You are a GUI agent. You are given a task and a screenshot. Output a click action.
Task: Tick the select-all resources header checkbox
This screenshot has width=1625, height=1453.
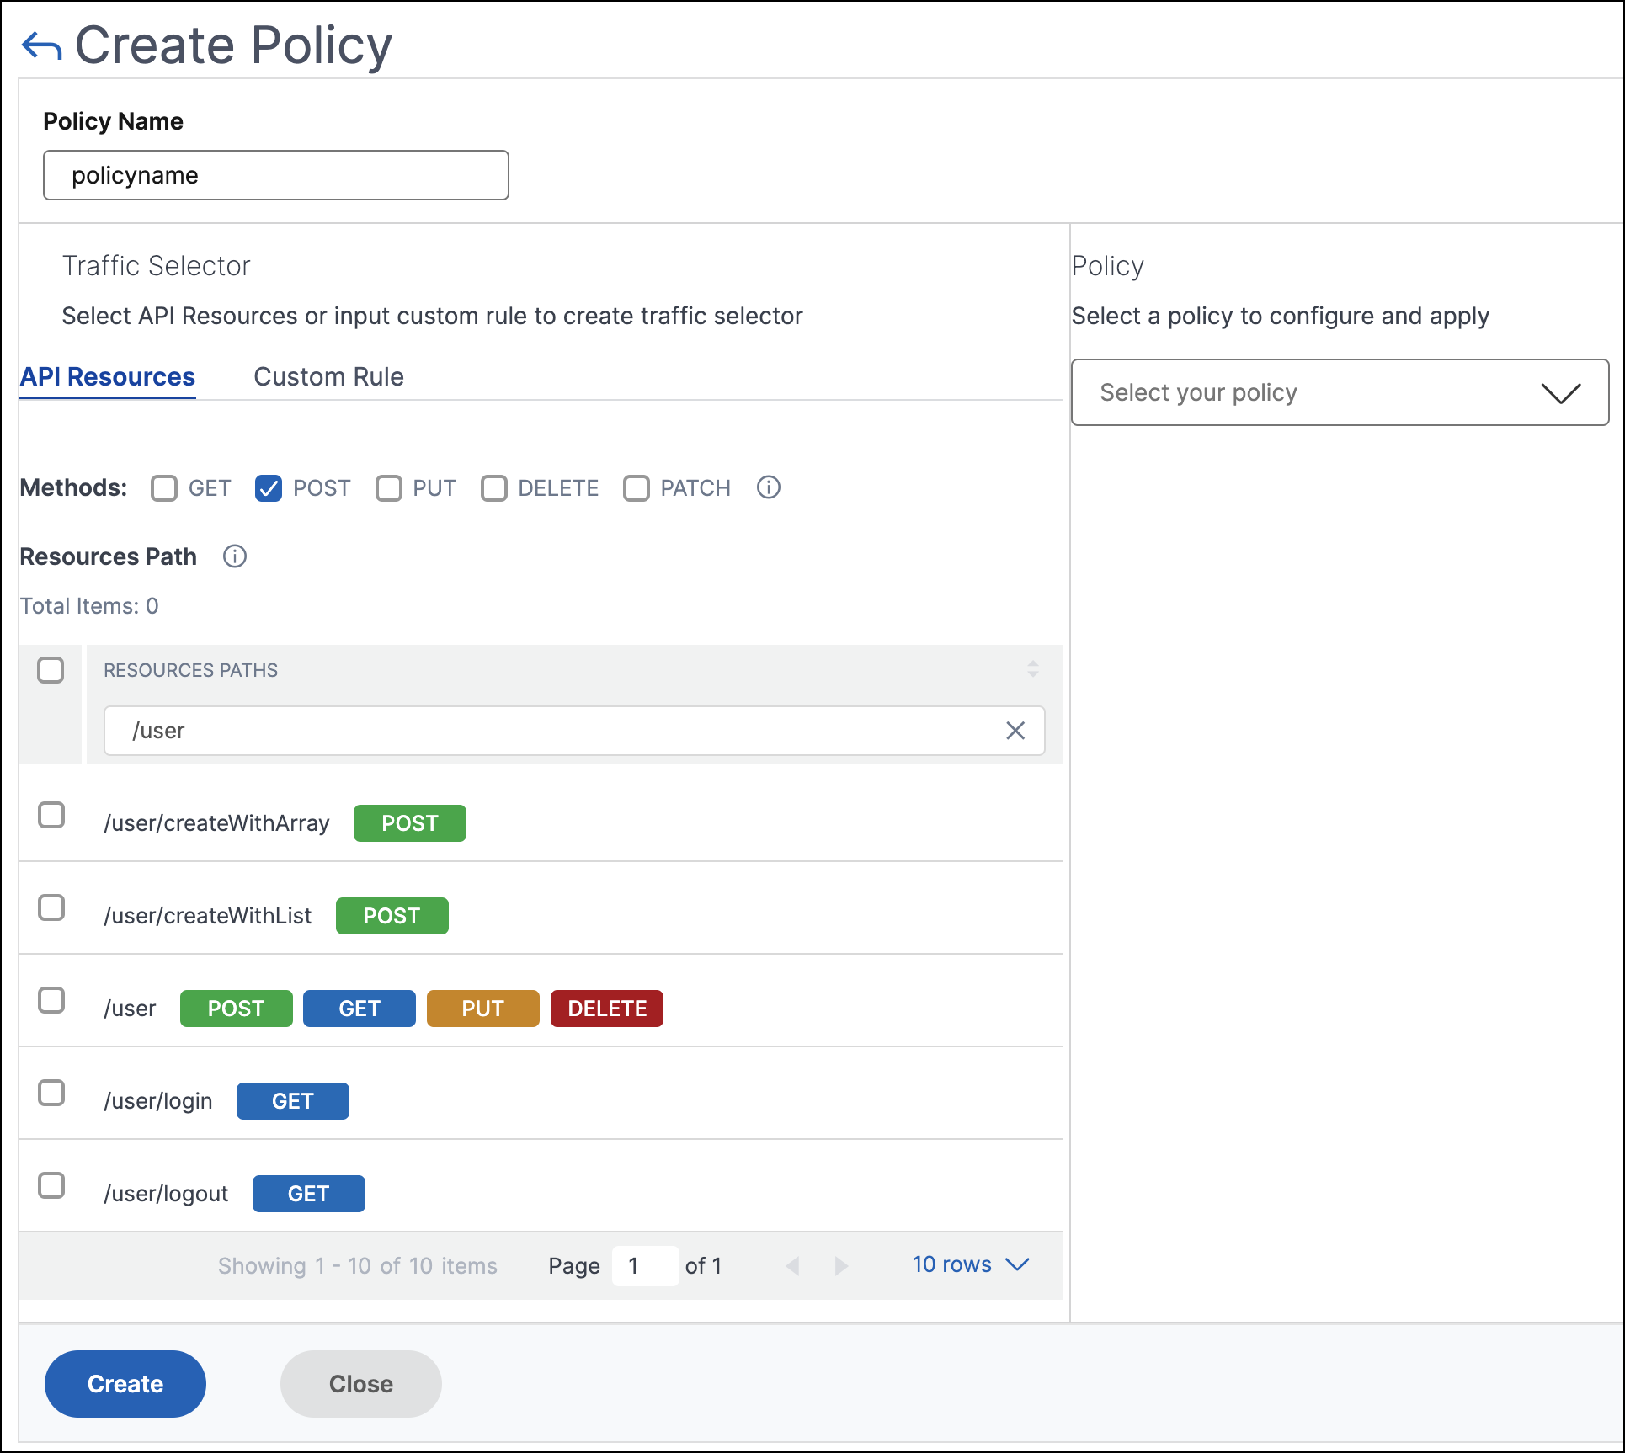(51, 670)
